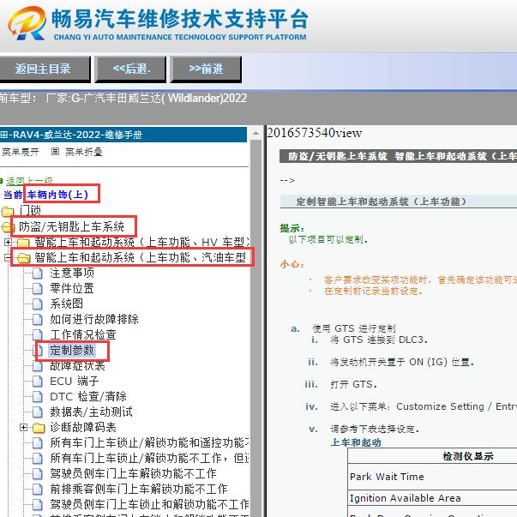The image size is (517, 517).
Task: Open 零件位置 document
Action: click(x=72, y=288)
